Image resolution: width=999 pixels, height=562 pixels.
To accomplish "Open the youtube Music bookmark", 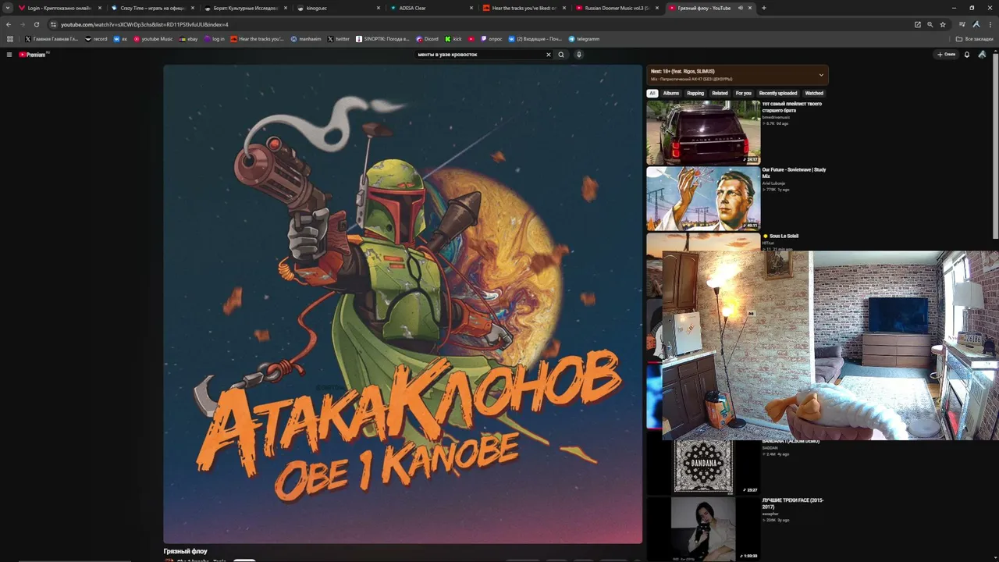I will [153, 39].
